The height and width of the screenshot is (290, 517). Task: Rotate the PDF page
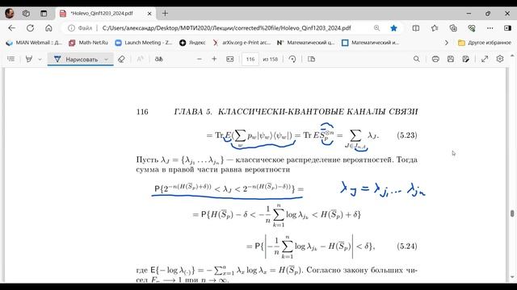point(292,59)
